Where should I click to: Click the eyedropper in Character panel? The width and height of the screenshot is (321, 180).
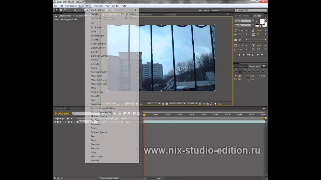click(257, 21)
